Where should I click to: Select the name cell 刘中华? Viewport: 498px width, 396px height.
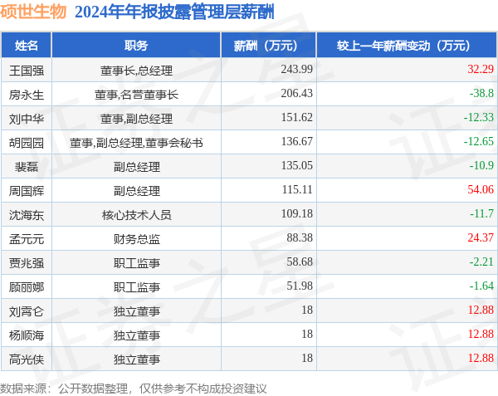[27, 119]
